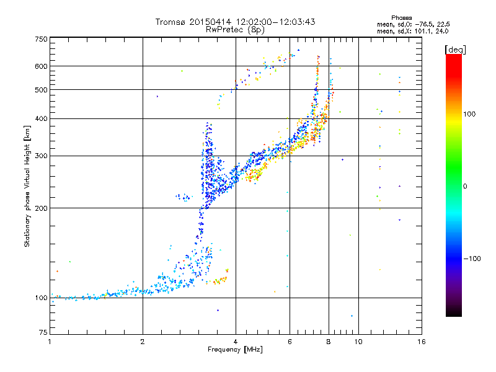Viewport: 496px width, 372px height.
Task: Click the x-axis tick label '4'
Action: click(236, 342)
